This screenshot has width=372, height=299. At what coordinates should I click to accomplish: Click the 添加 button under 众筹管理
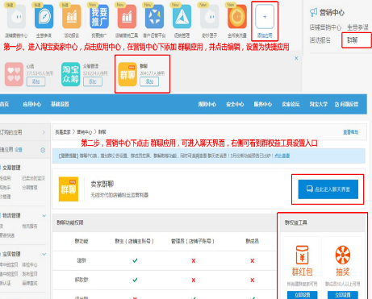[93, 81]
